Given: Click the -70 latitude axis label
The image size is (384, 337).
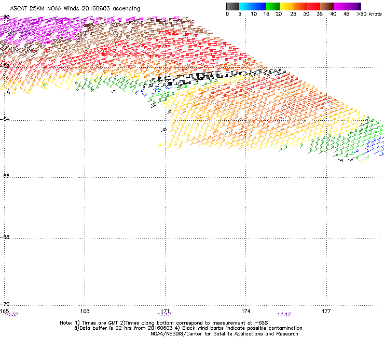Looking at the screenshot, I should click(5, 304).
